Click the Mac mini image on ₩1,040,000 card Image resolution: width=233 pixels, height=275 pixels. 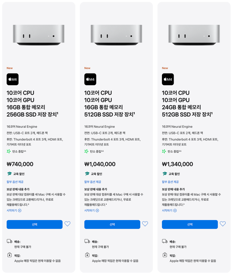click(x=116, y=35)
